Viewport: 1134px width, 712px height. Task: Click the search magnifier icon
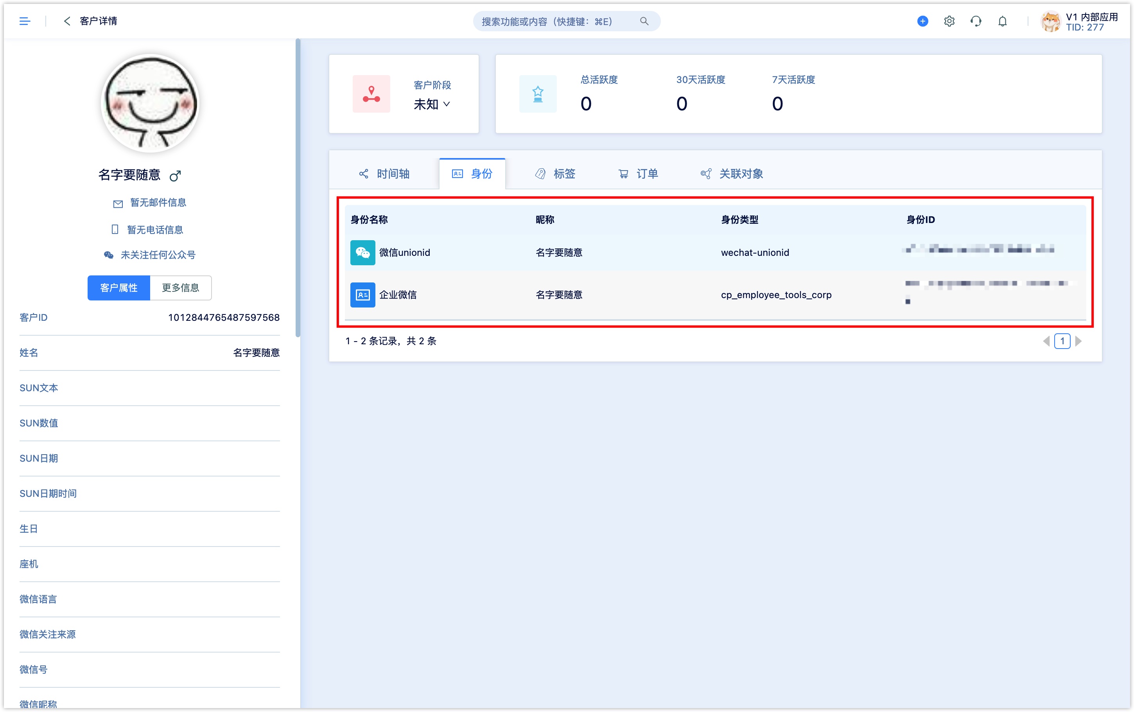point(644,21)
